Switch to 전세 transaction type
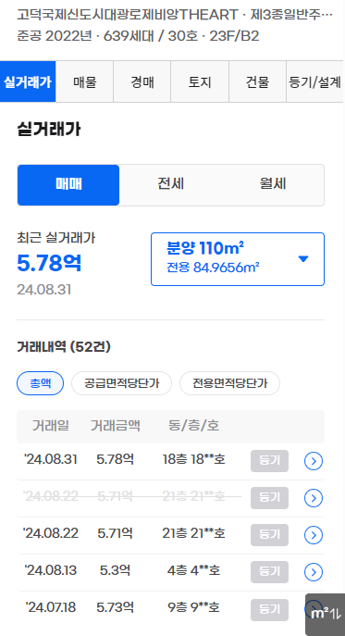This screenshot has width=345, height=636. click(171, 185)
